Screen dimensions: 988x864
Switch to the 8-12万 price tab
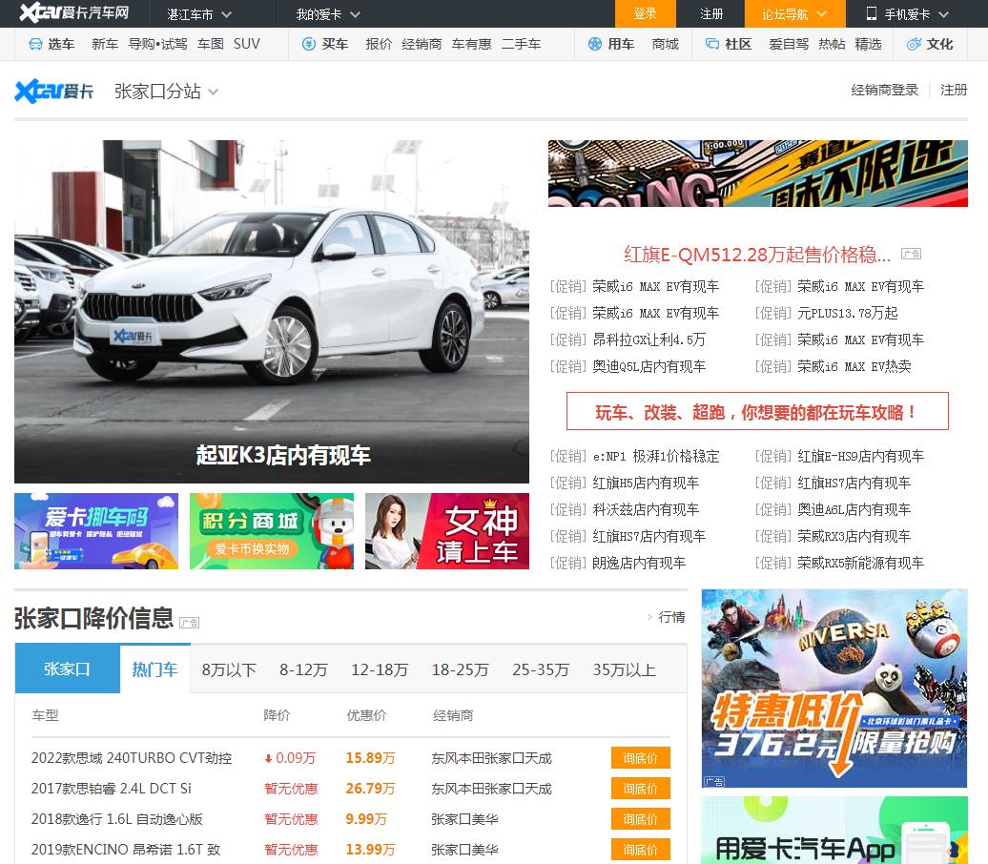point(303,669)
